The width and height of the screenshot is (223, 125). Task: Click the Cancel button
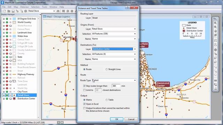click(131, 119)
